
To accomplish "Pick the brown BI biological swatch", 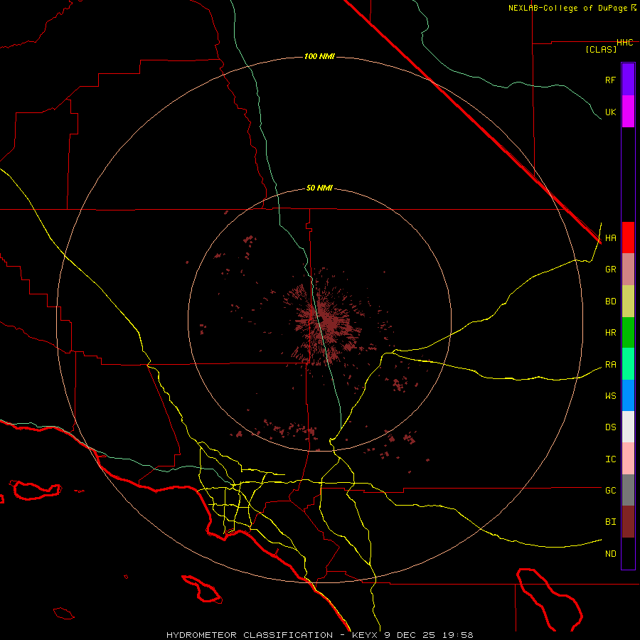I will (x=628, y=521).
